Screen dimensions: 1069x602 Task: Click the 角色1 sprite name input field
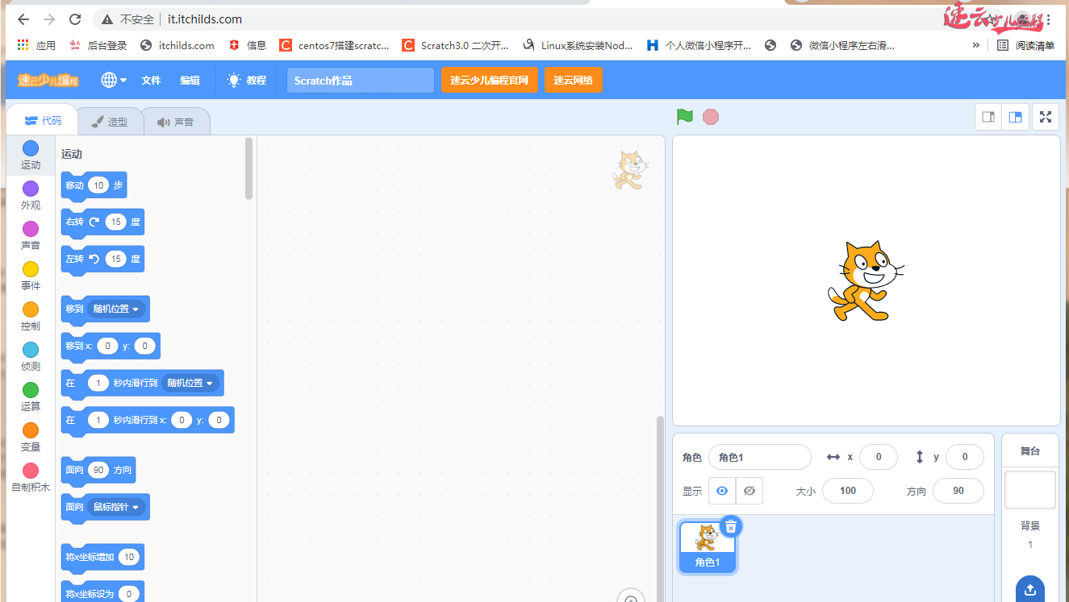[x=758, y=457]
